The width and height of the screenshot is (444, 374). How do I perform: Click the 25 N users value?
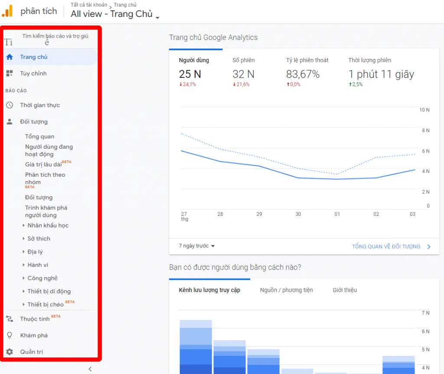pos(190,74)
